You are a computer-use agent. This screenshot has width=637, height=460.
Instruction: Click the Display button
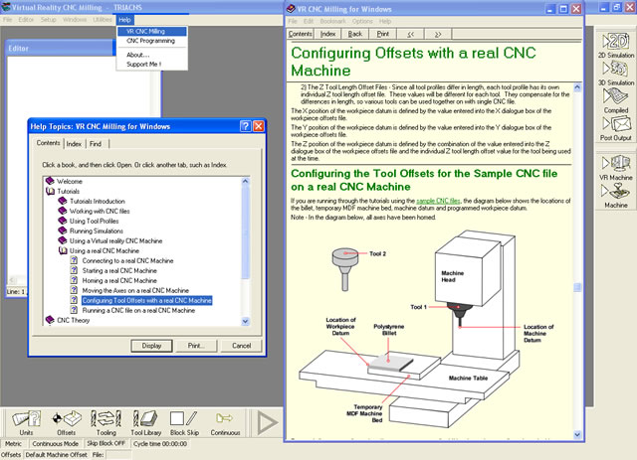click(x=151, y=346)
